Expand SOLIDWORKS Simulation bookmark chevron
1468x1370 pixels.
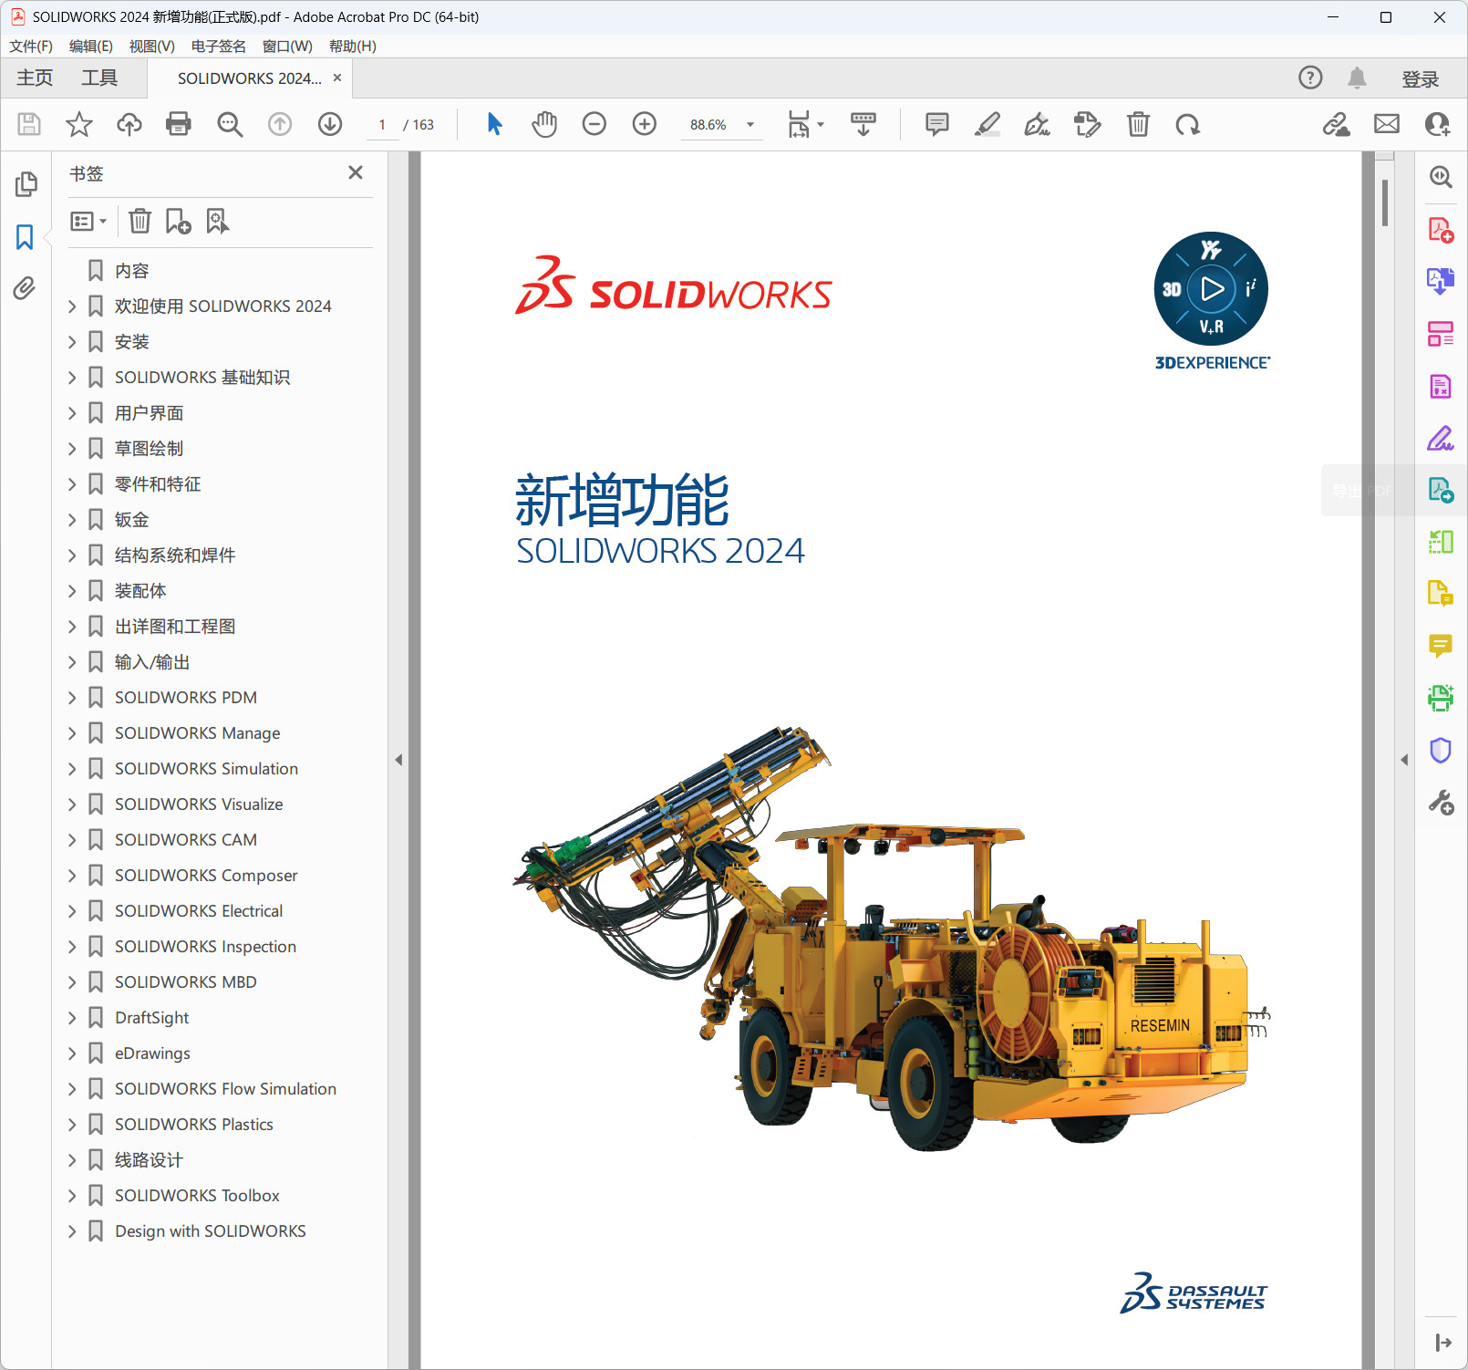[x=72, y=769]
